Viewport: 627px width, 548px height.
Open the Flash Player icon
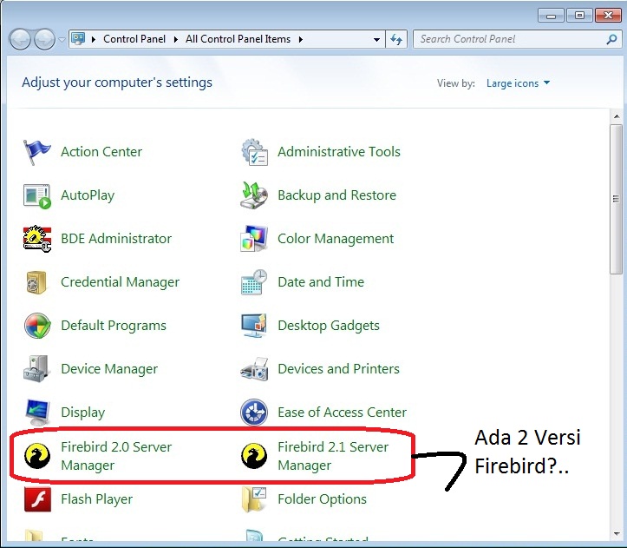pos(36,499)
